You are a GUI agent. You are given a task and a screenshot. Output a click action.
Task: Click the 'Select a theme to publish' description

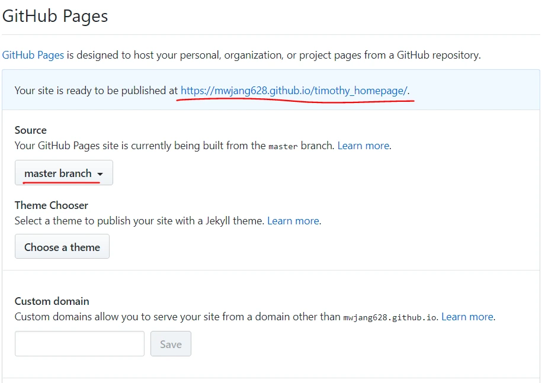pyautogui.click(x=139, y=221)
